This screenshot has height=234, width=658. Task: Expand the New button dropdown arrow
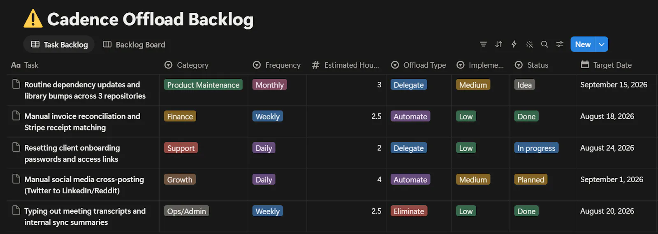tap(602, 44)
